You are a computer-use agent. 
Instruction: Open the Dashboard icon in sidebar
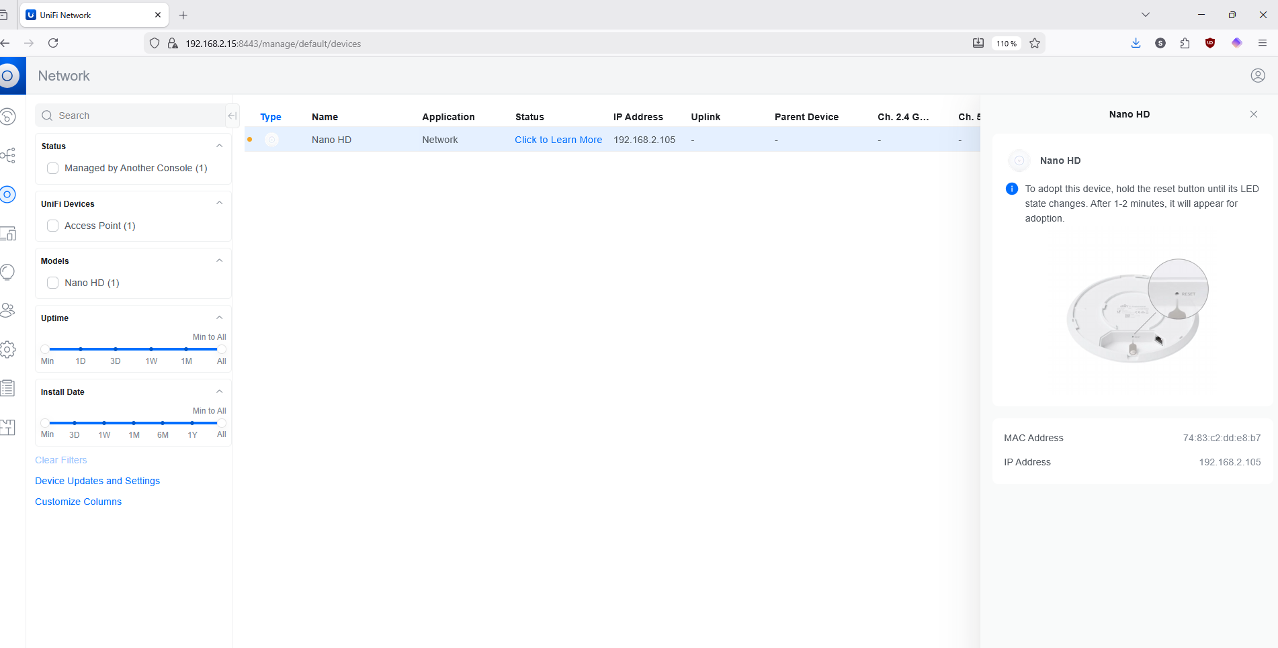[x=8, y=117]
